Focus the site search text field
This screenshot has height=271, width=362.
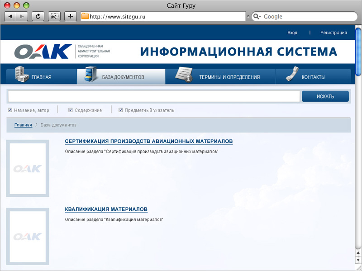(154, 96)
